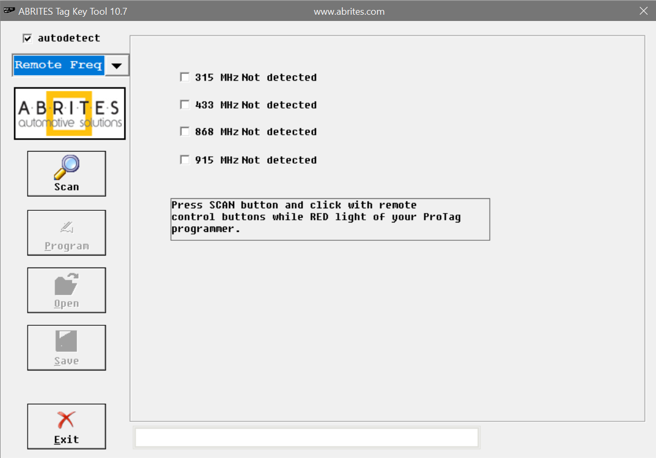Close the ABRITES Tag Key Tool window

pos(643,10)
